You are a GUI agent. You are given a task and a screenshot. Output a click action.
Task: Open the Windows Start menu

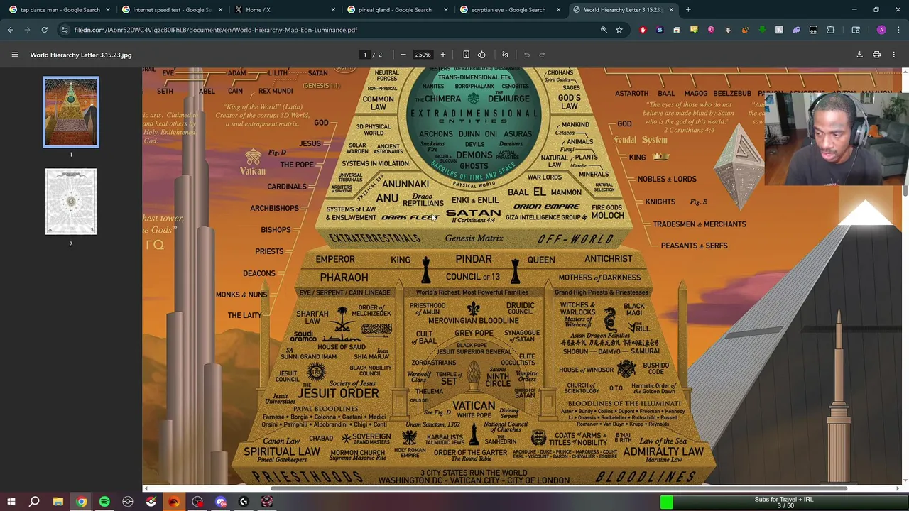click(11, 502)
